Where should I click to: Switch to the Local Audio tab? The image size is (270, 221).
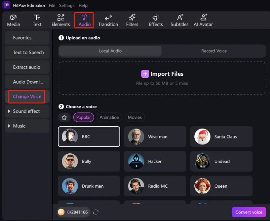110,51
